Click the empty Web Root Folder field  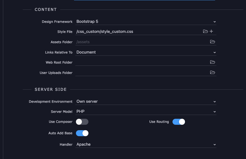pyautogui.click(x=142, y=62)
